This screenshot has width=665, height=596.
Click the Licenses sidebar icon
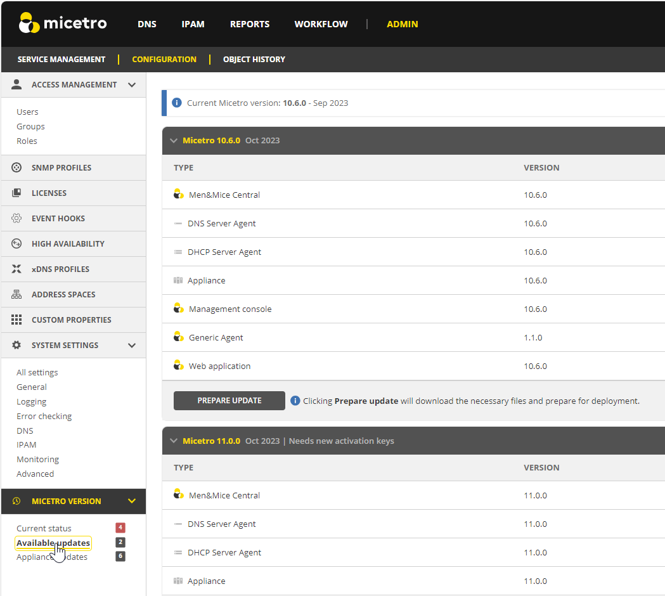(17, 193)
